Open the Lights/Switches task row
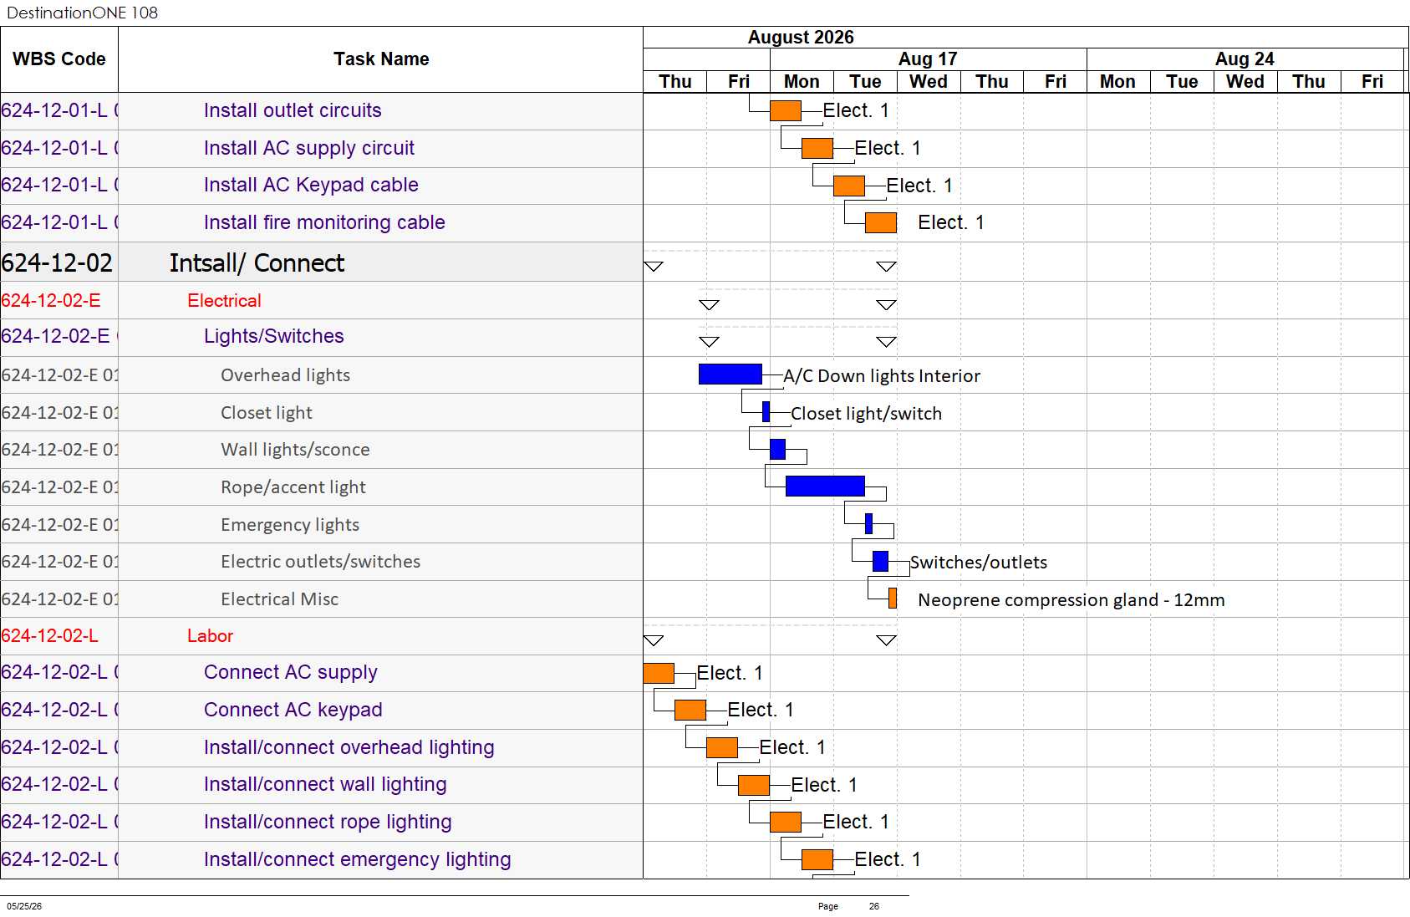This screenshot has height=917, width=1410. point(322,337)
